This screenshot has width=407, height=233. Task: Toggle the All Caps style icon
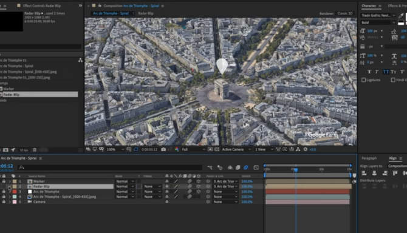click(x=386, y=72)
